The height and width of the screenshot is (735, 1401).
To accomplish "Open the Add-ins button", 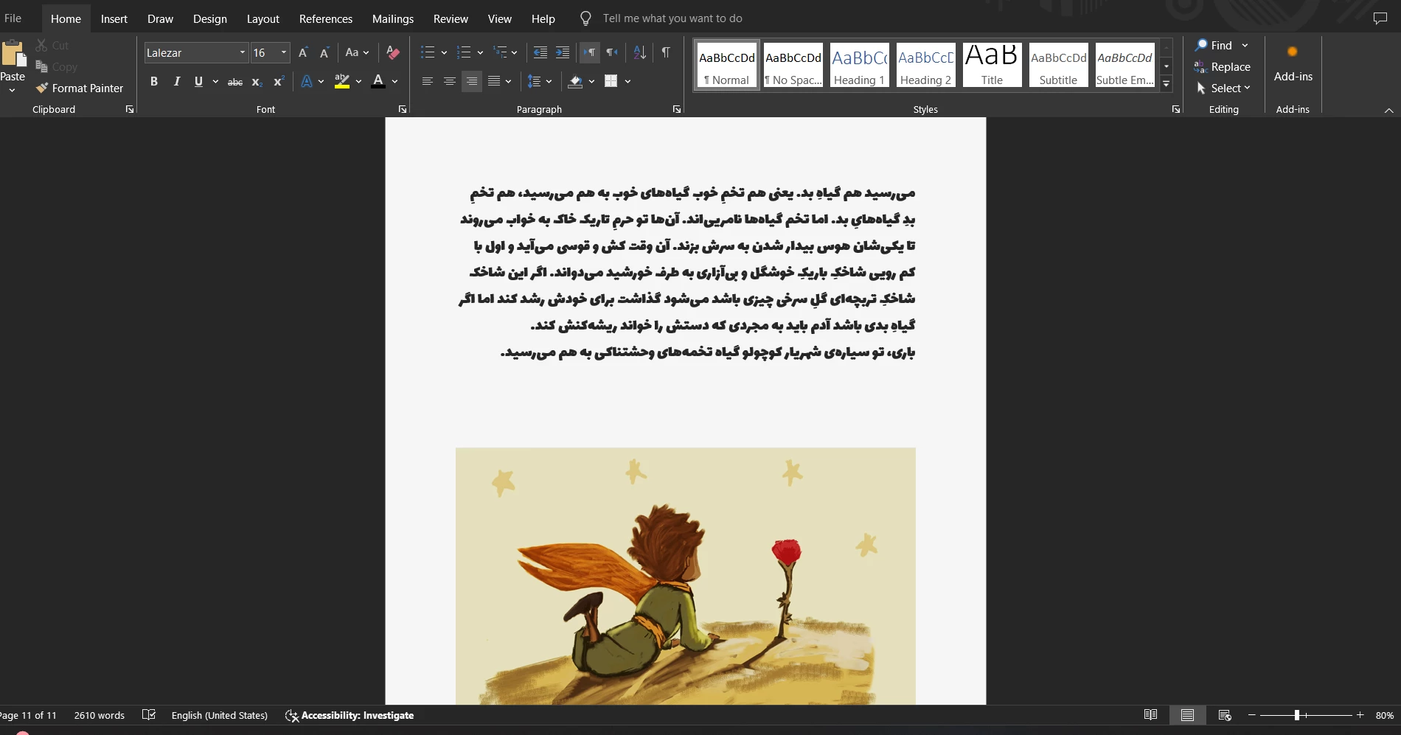I will pos(1293,63).
